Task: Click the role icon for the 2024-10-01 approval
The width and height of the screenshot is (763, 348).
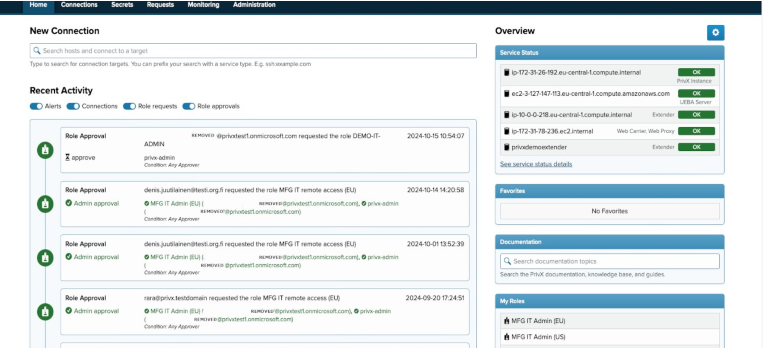Action: pyautogui.click(x=45, y=258)
